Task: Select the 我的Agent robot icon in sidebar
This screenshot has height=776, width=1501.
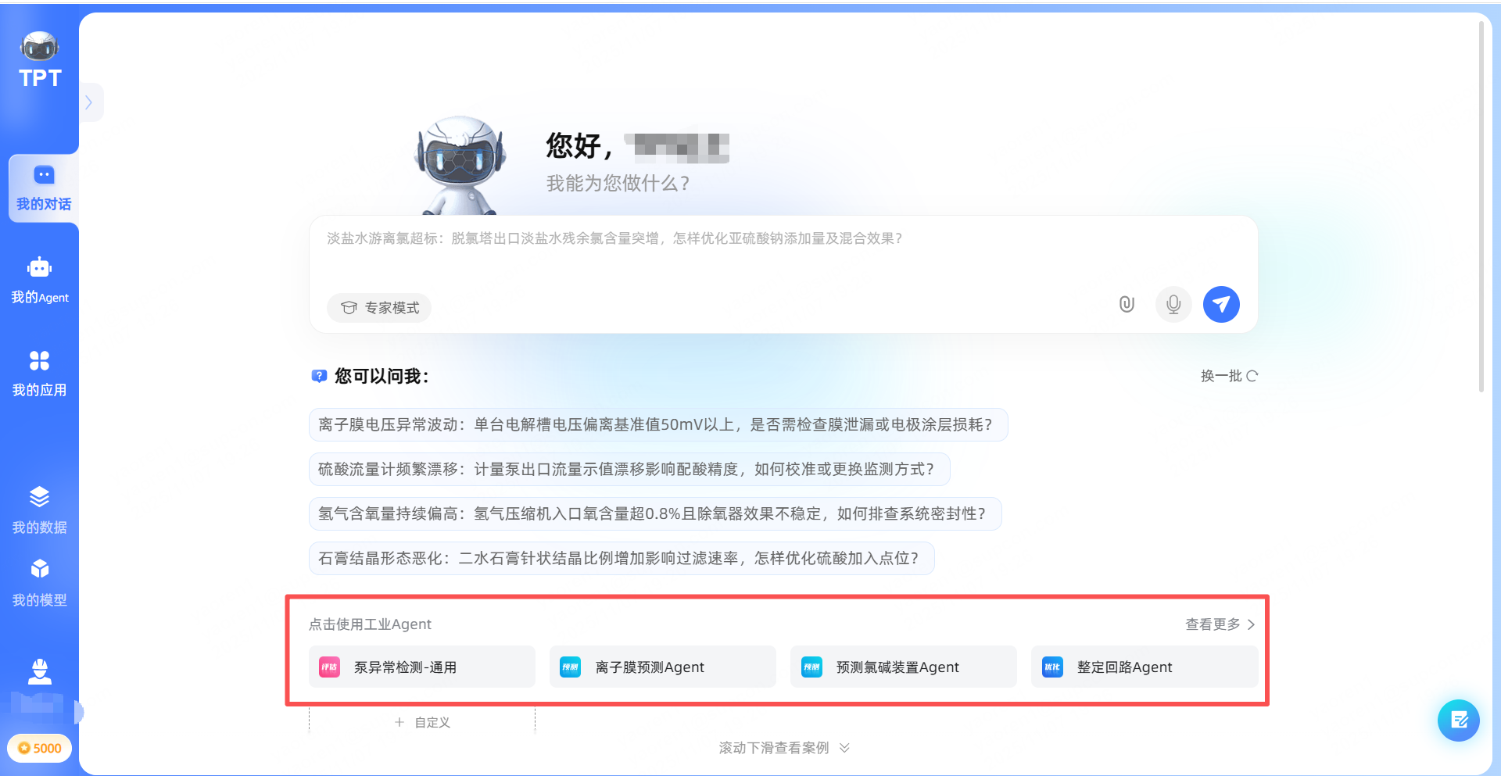Action: coord(39,266)
